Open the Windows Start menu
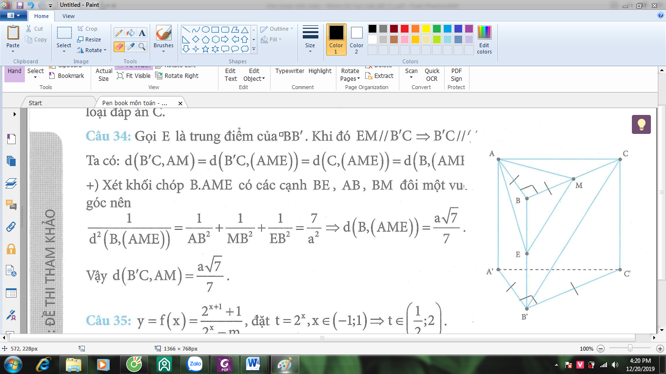Image resolution: width=666 pixels, height=374 pixels. 12,365
